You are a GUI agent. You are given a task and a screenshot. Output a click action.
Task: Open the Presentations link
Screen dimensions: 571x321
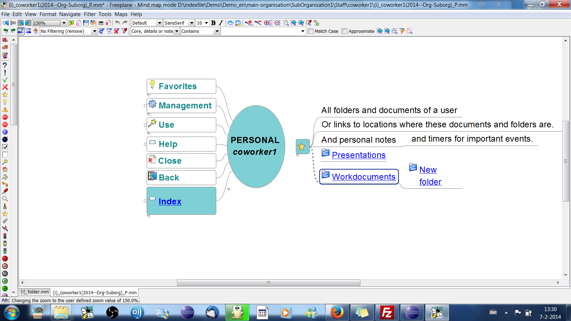point(358,155)
